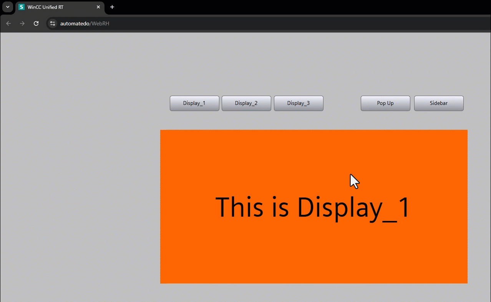Switch to Display_2 via its button
The width and height of the screenshot is (491, 302).
click(x=246, y=103)
